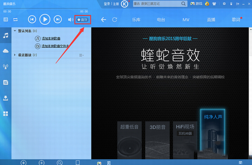Viewport: 252px width, 165px height.
Task: Open radio broadcast sidebar icon
Action: pos(6,66)
